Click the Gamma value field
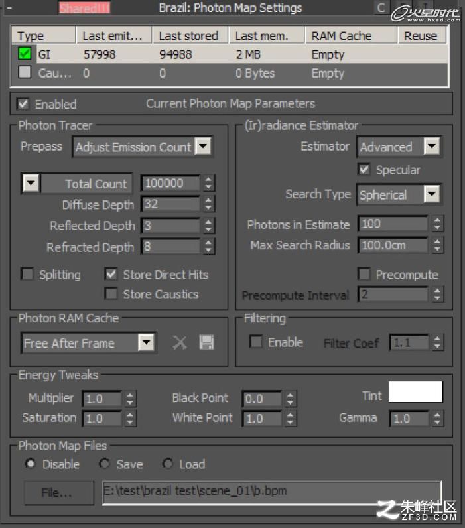The image size is (465, 528). [409, 419]
